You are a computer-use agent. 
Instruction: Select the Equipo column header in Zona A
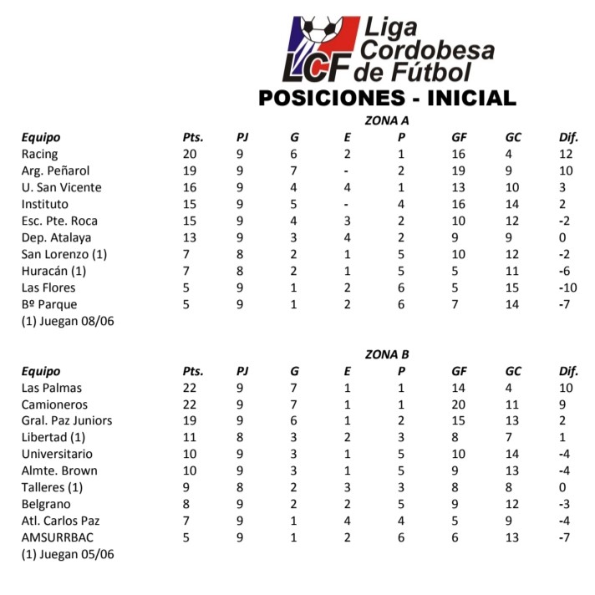41,137
